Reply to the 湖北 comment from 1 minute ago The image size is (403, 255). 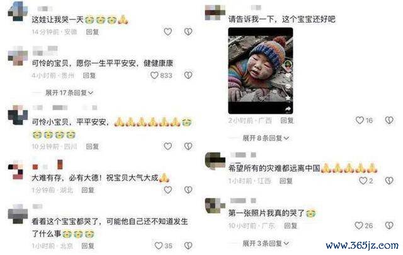[88, 190]
